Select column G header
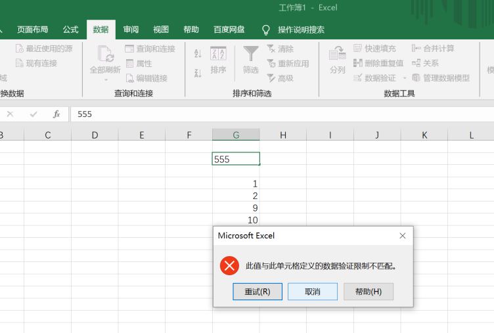494x333 pixels. coord(236,135)
